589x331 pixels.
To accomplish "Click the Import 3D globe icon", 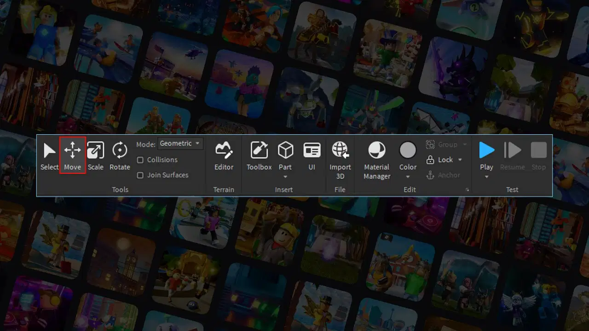I will point(340,150).
